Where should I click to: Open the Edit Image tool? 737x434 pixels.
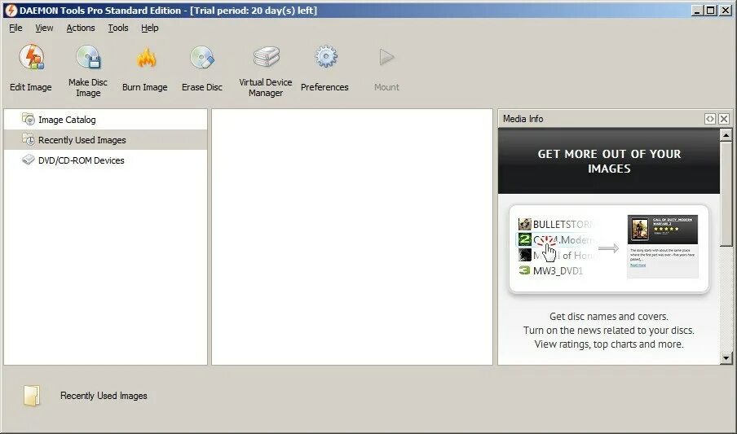[x=31, y=68]
